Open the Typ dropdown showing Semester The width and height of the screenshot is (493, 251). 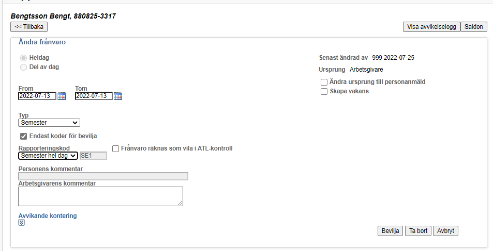click(x=49, y=123)
